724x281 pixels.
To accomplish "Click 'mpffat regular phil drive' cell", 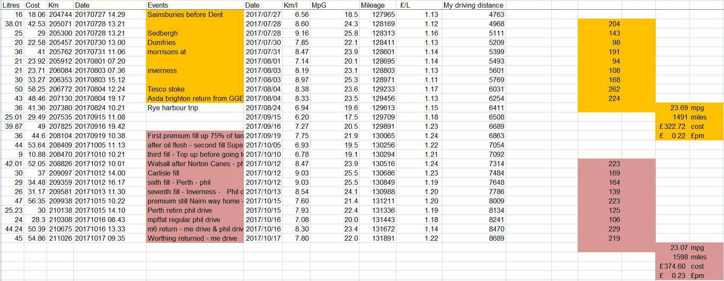I will coord(195,220).
